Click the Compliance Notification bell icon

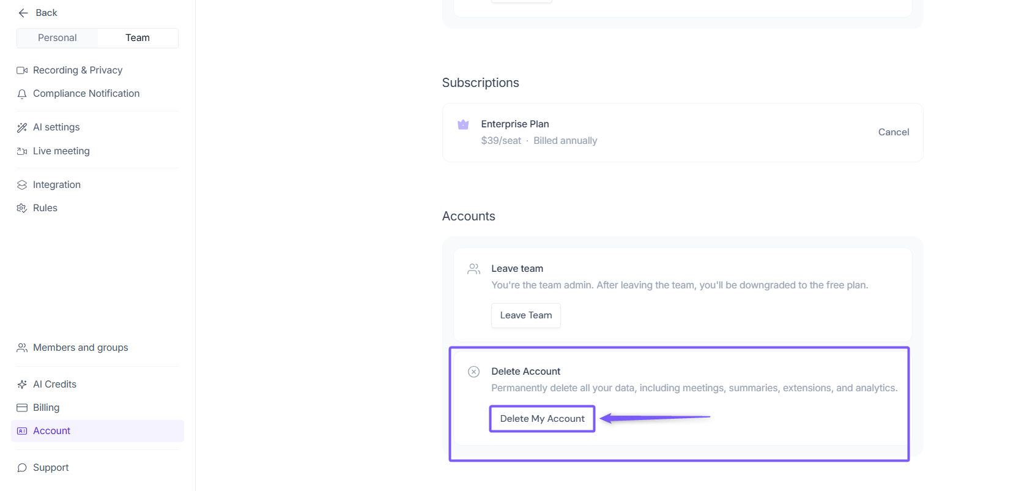tap(22, 94)
